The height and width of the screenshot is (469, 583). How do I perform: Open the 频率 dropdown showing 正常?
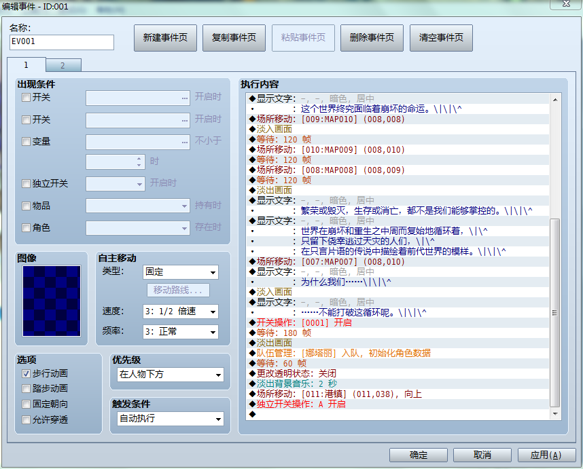tap(181, 332)
